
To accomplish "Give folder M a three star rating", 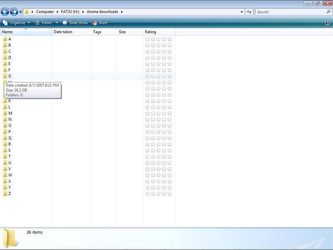I will coord(159,113).
